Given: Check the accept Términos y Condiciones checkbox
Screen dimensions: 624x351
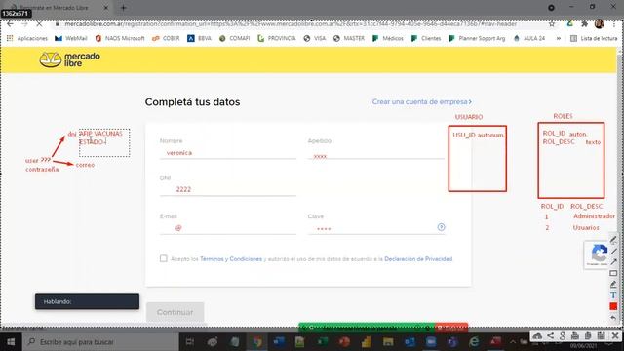Looking at the screenshot, I should tap(164, 258).
